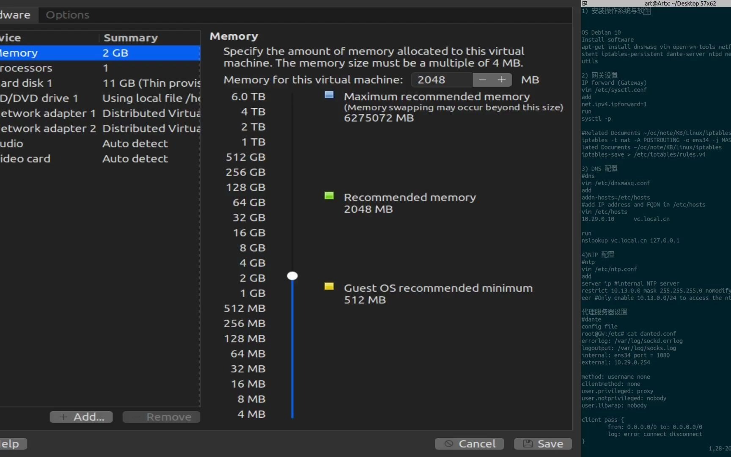Click the Remove button
This screenshot has width=731, height=457.
click(161, 417)
